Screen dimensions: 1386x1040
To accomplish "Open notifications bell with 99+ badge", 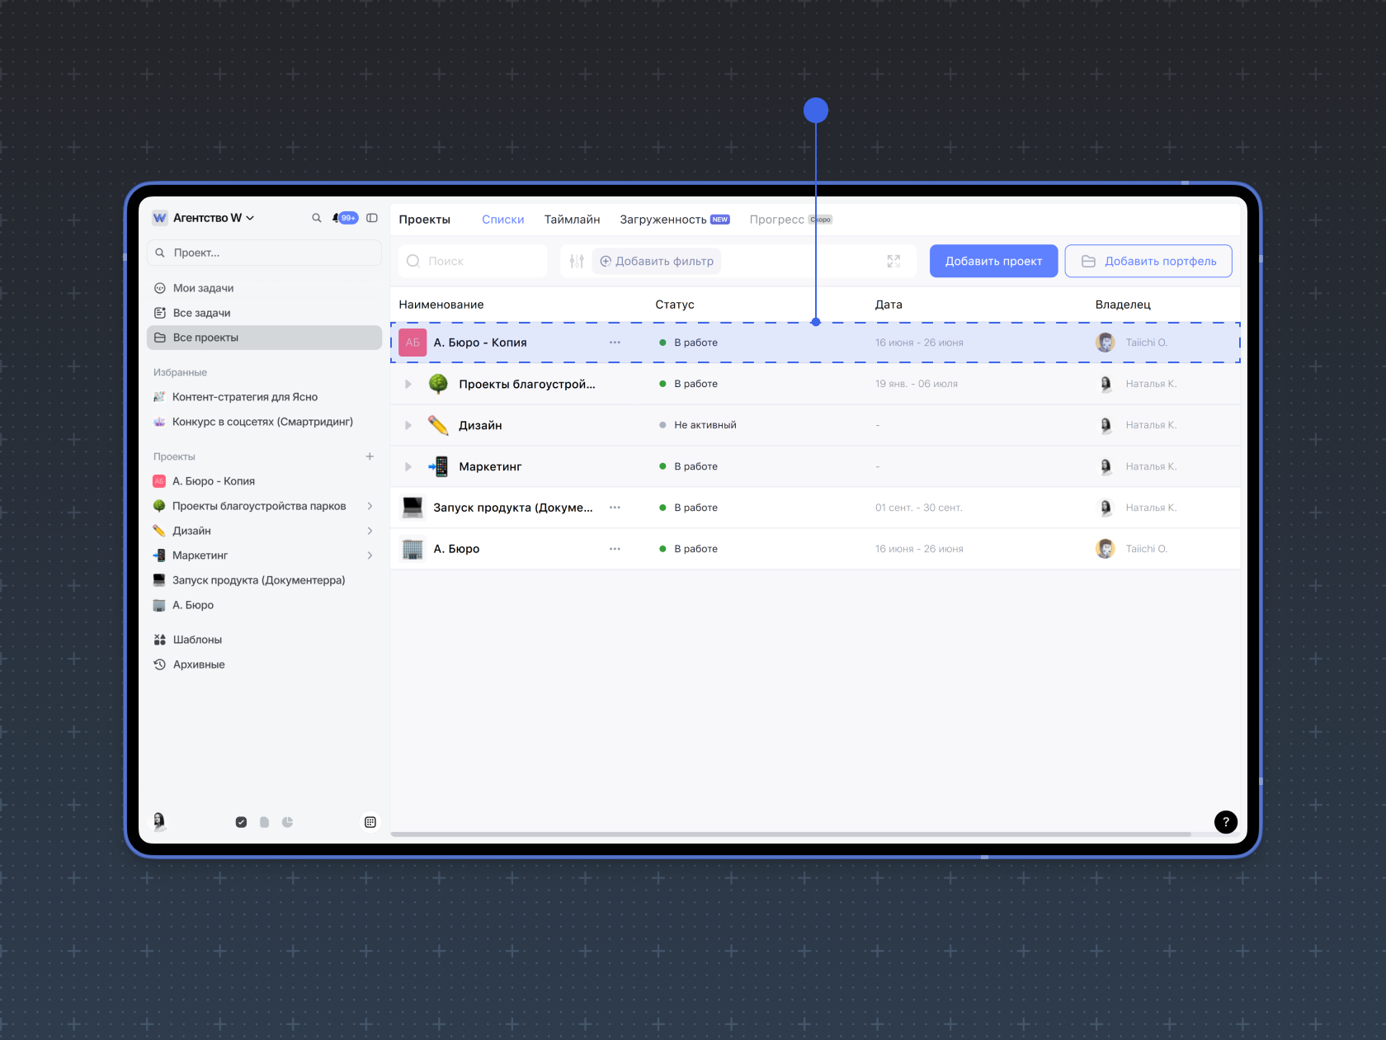I will click(x=344, y=218).
